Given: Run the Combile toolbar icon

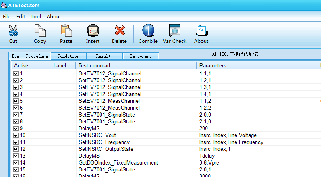Looking at the screenshot, I should 148,31.
